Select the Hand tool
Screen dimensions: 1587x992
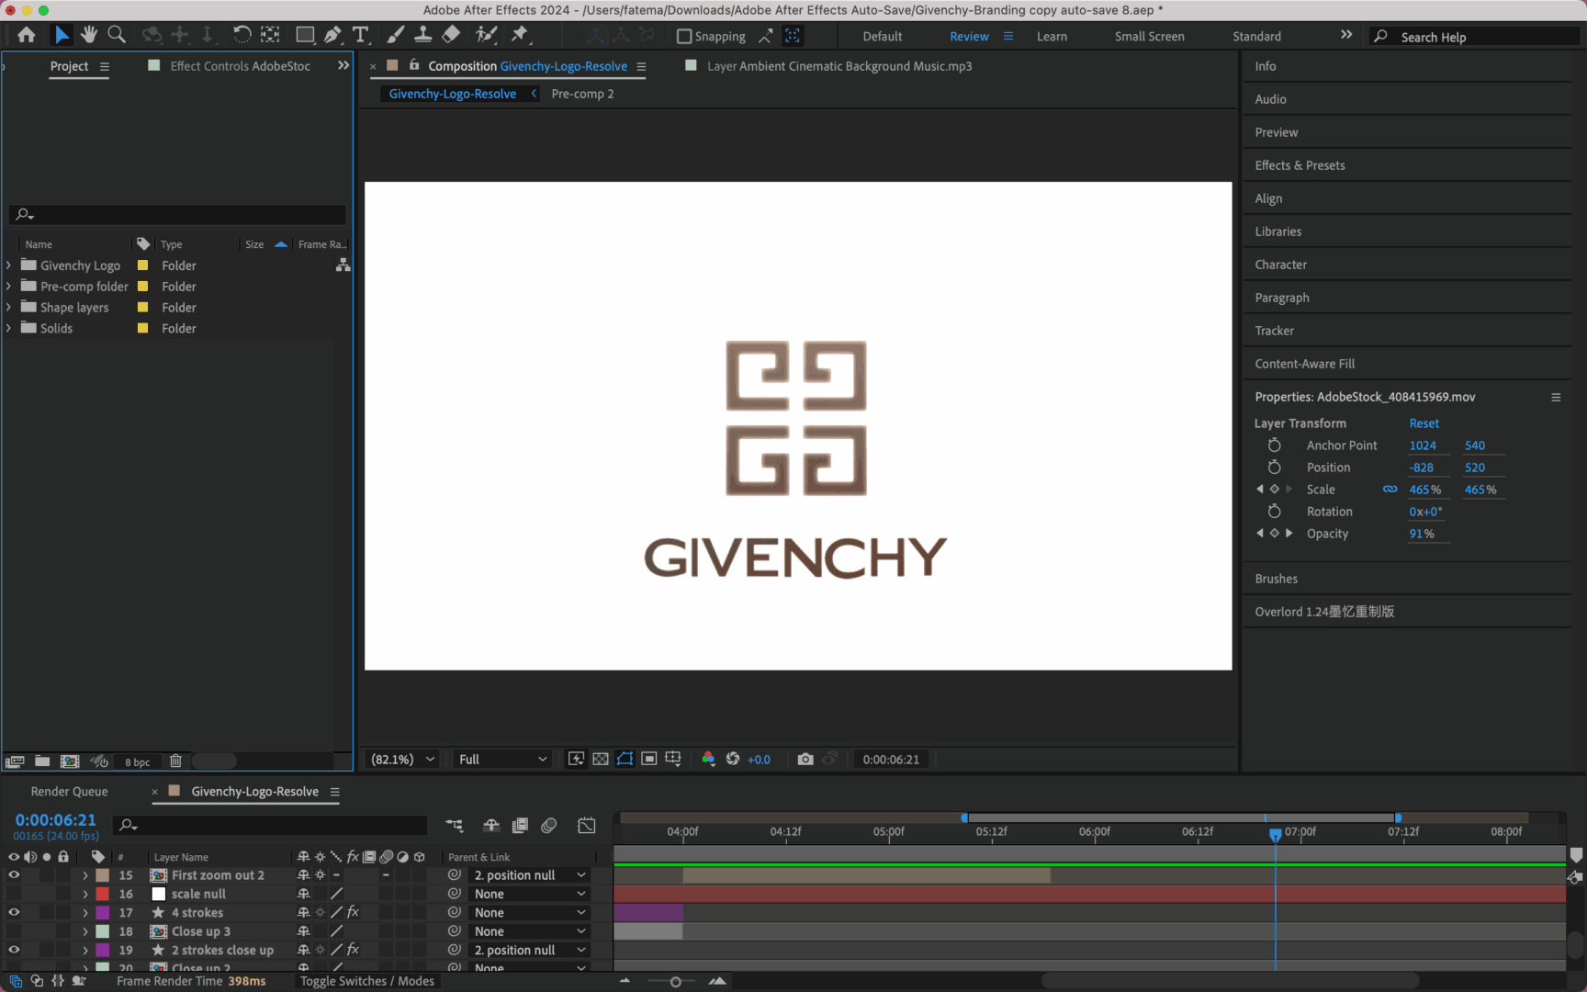pyautogui.click(x=88, y=35)
